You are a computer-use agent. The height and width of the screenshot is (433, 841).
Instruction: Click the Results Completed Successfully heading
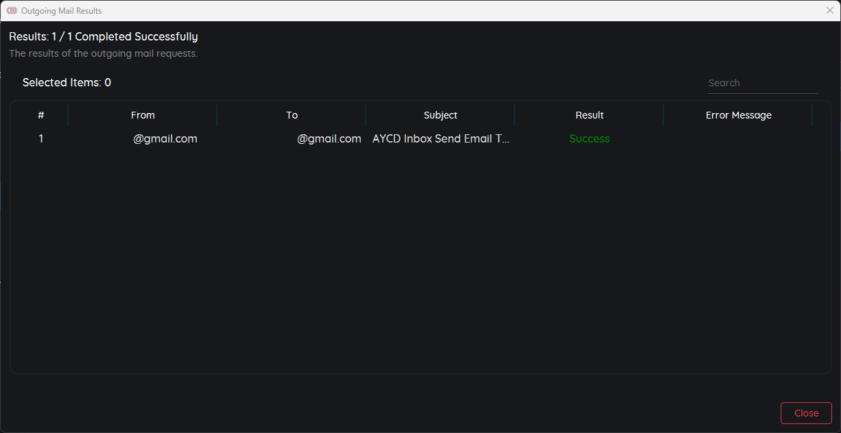103,37
